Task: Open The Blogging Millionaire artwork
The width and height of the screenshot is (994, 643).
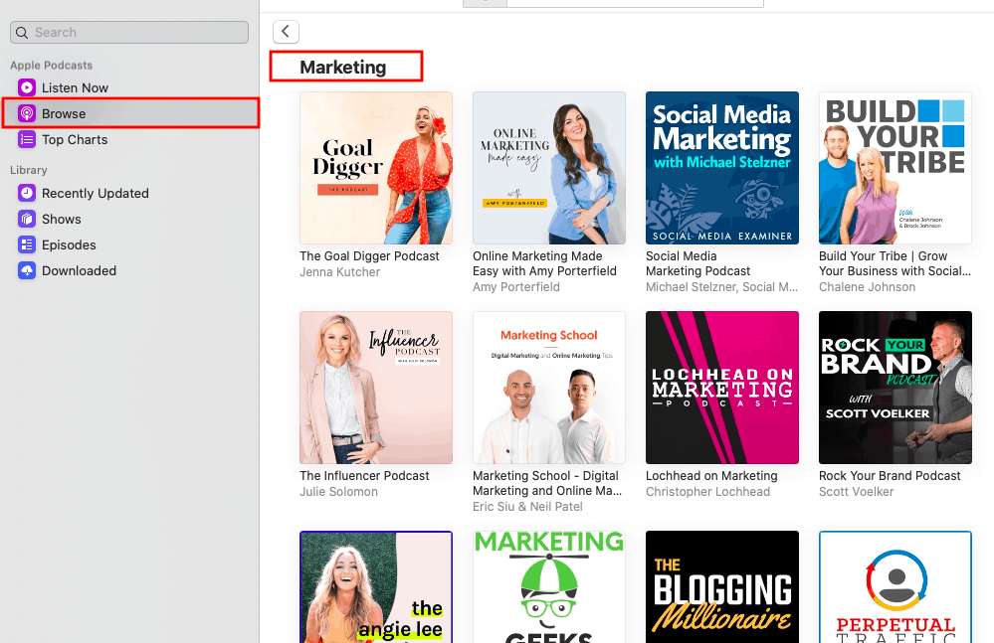Action: tap(722, 586)
